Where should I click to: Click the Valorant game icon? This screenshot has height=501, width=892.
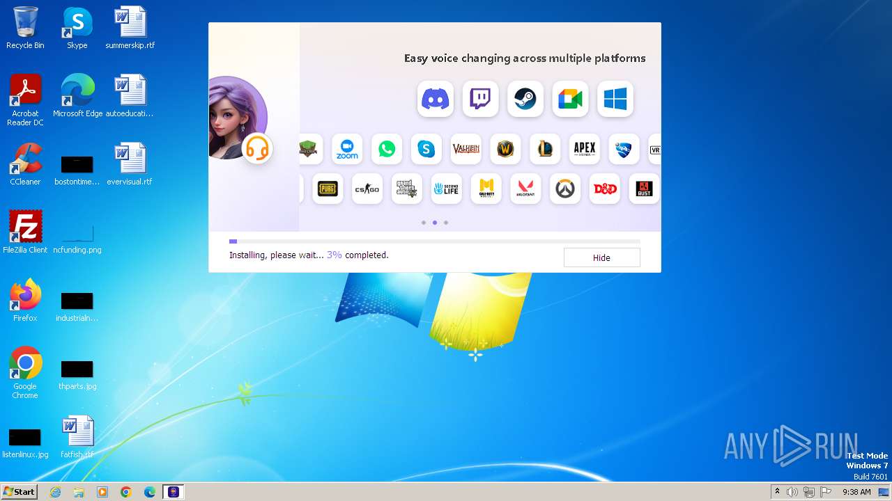(x=525, y=189)
